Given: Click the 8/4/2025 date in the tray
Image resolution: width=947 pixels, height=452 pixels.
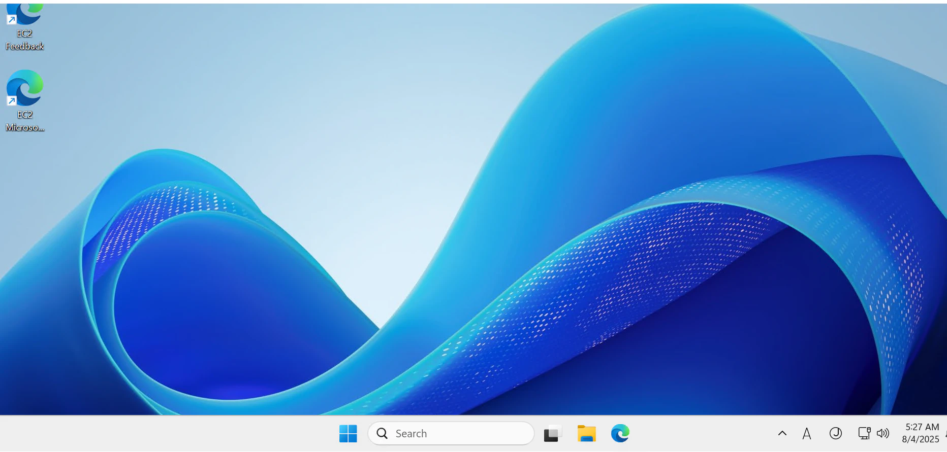Looking at the screenshot, I should pyautogui.click(x=921, y=439).
